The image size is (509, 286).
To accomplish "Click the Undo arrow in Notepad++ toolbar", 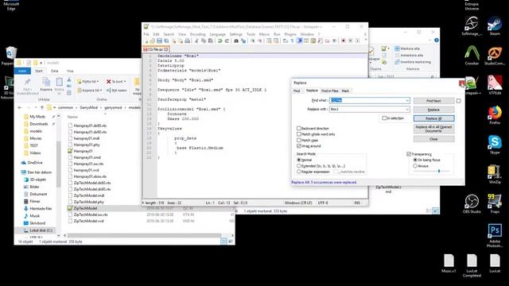I will [x=220, y=41].
